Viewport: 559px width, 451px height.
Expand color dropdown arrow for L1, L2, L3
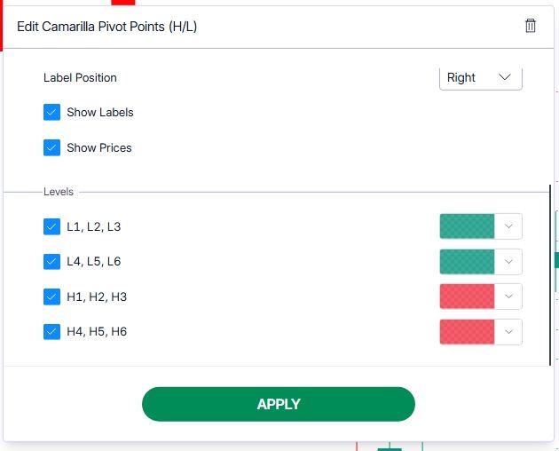508,226
